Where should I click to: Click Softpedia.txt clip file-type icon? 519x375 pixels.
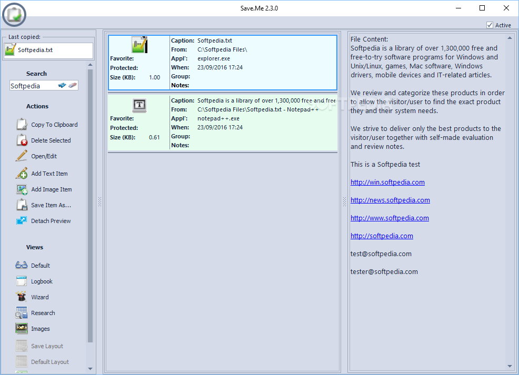click(x=139, y=45)
